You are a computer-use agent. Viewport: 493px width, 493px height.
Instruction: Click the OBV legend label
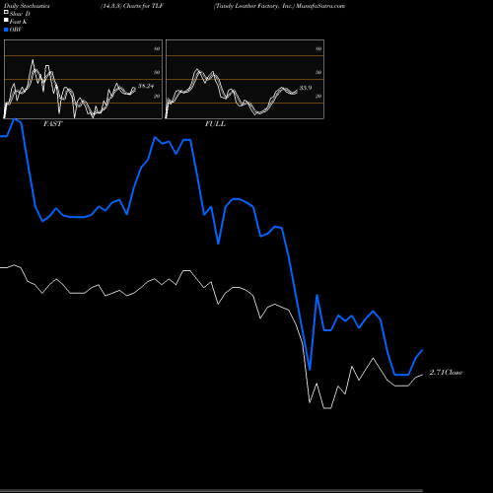pos(16,30)
